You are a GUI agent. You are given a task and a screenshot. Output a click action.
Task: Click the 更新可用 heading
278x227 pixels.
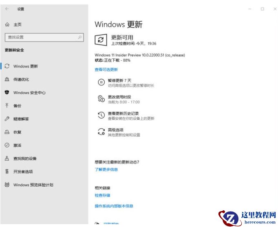[x=122, y=37]
